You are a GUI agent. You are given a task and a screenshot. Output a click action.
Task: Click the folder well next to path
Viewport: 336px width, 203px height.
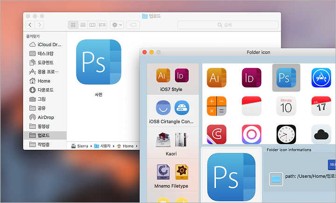click(x=276, y=179)
